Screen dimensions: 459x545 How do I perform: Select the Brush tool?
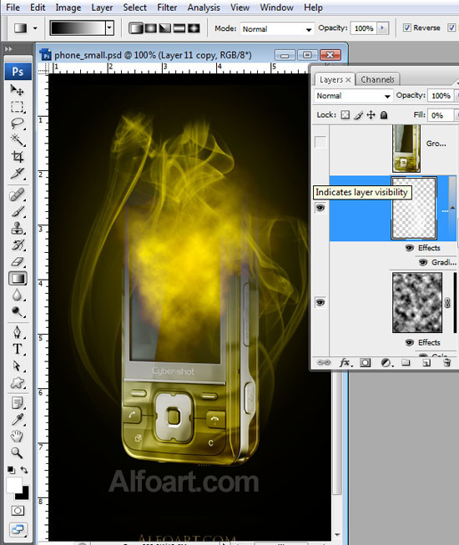point(17,212)
